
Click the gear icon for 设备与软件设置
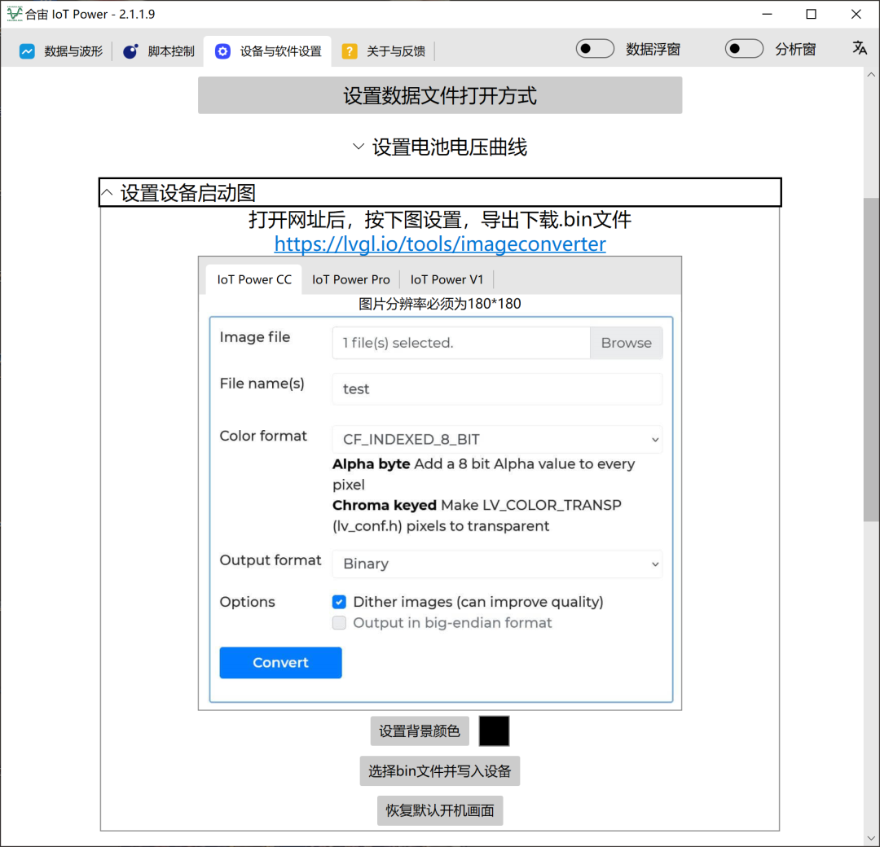click(x=222, y=51)
